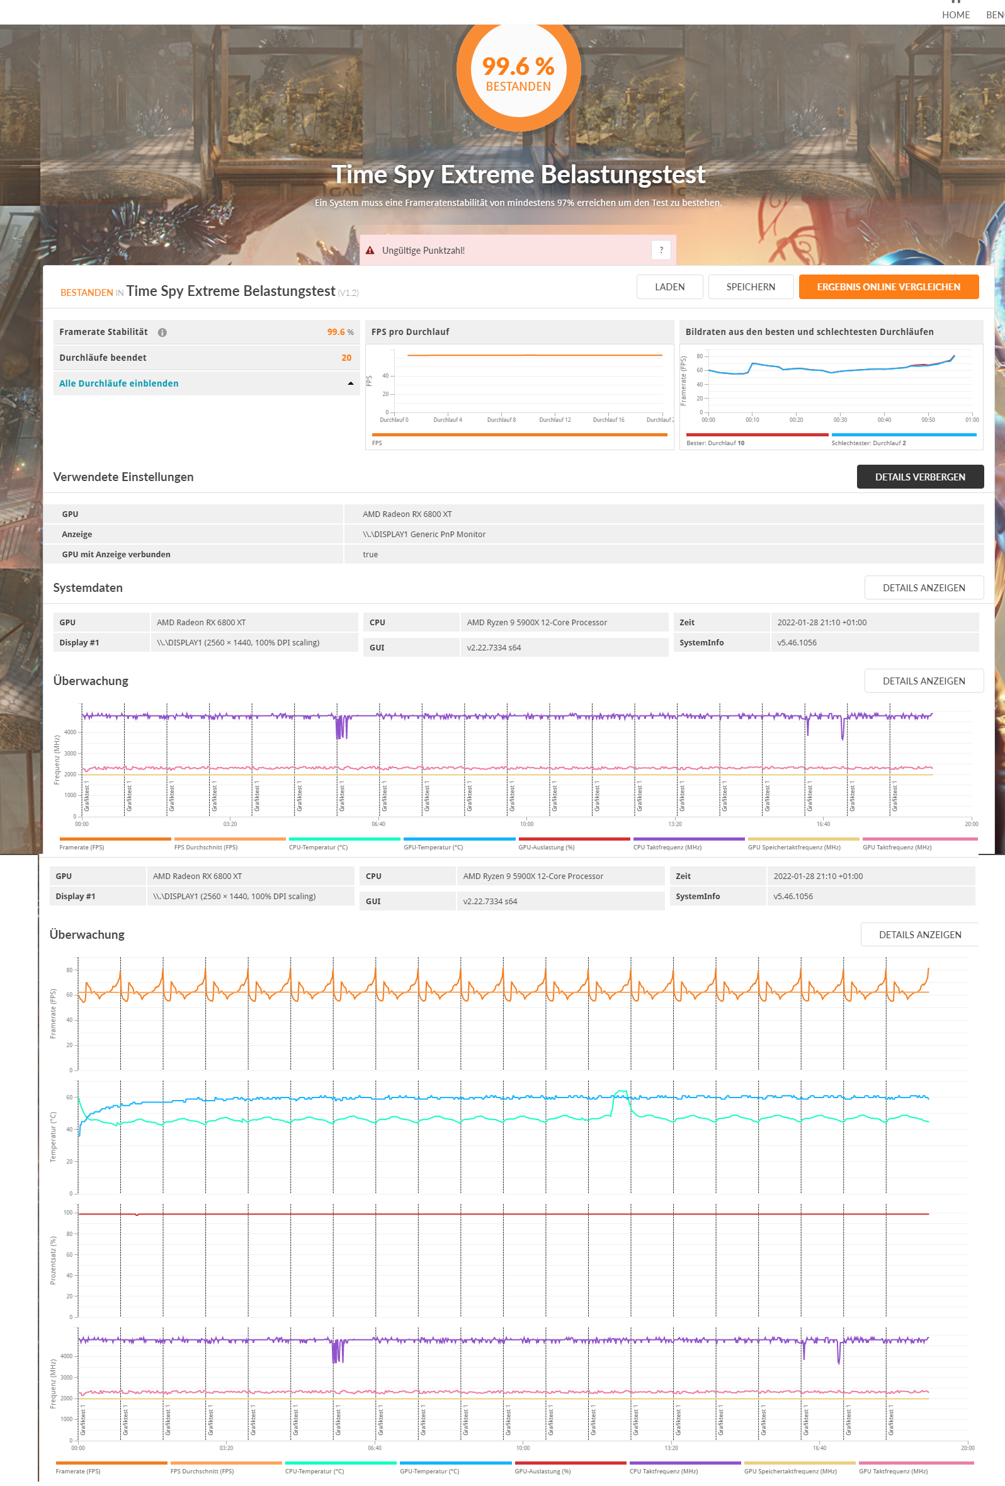Click the arrow beside Alle Durchläufe einblenden
This screenshot has height=1486, width=1005.
click(x=350, y=383)
